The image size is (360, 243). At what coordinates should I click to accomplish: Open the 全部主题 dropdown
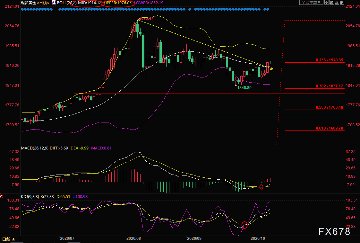click(311, 3)
